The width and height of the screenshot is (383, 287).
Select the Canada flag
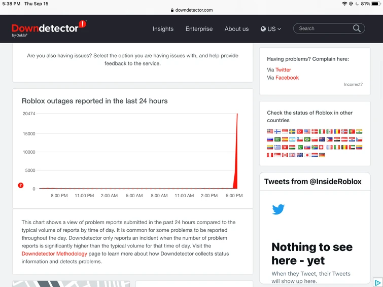tap(285, 155)
